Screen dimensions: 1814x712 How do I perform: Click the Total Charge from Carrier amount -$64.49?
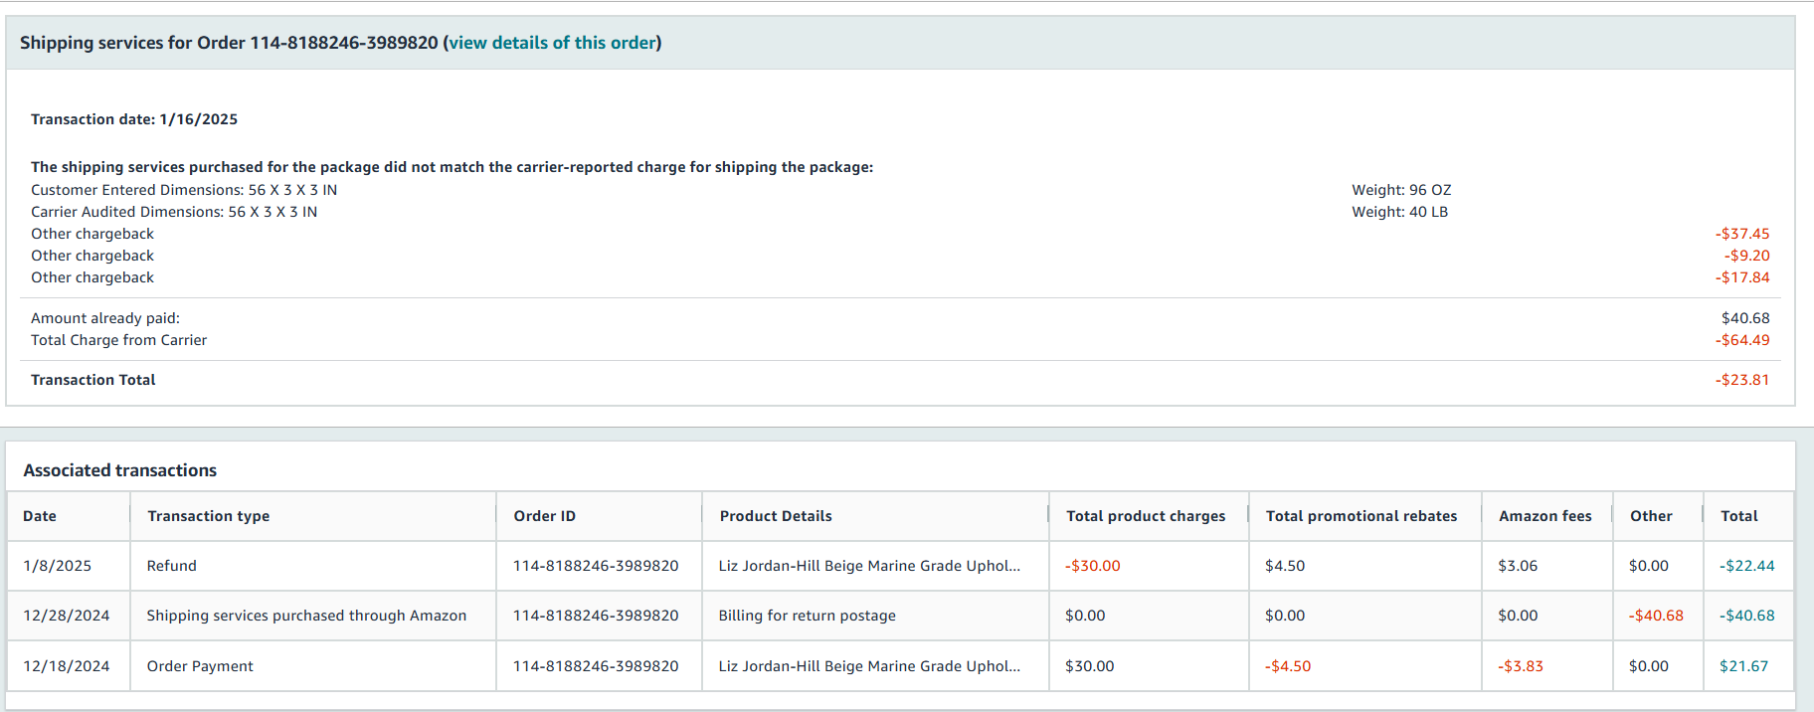coord(1742,340)
